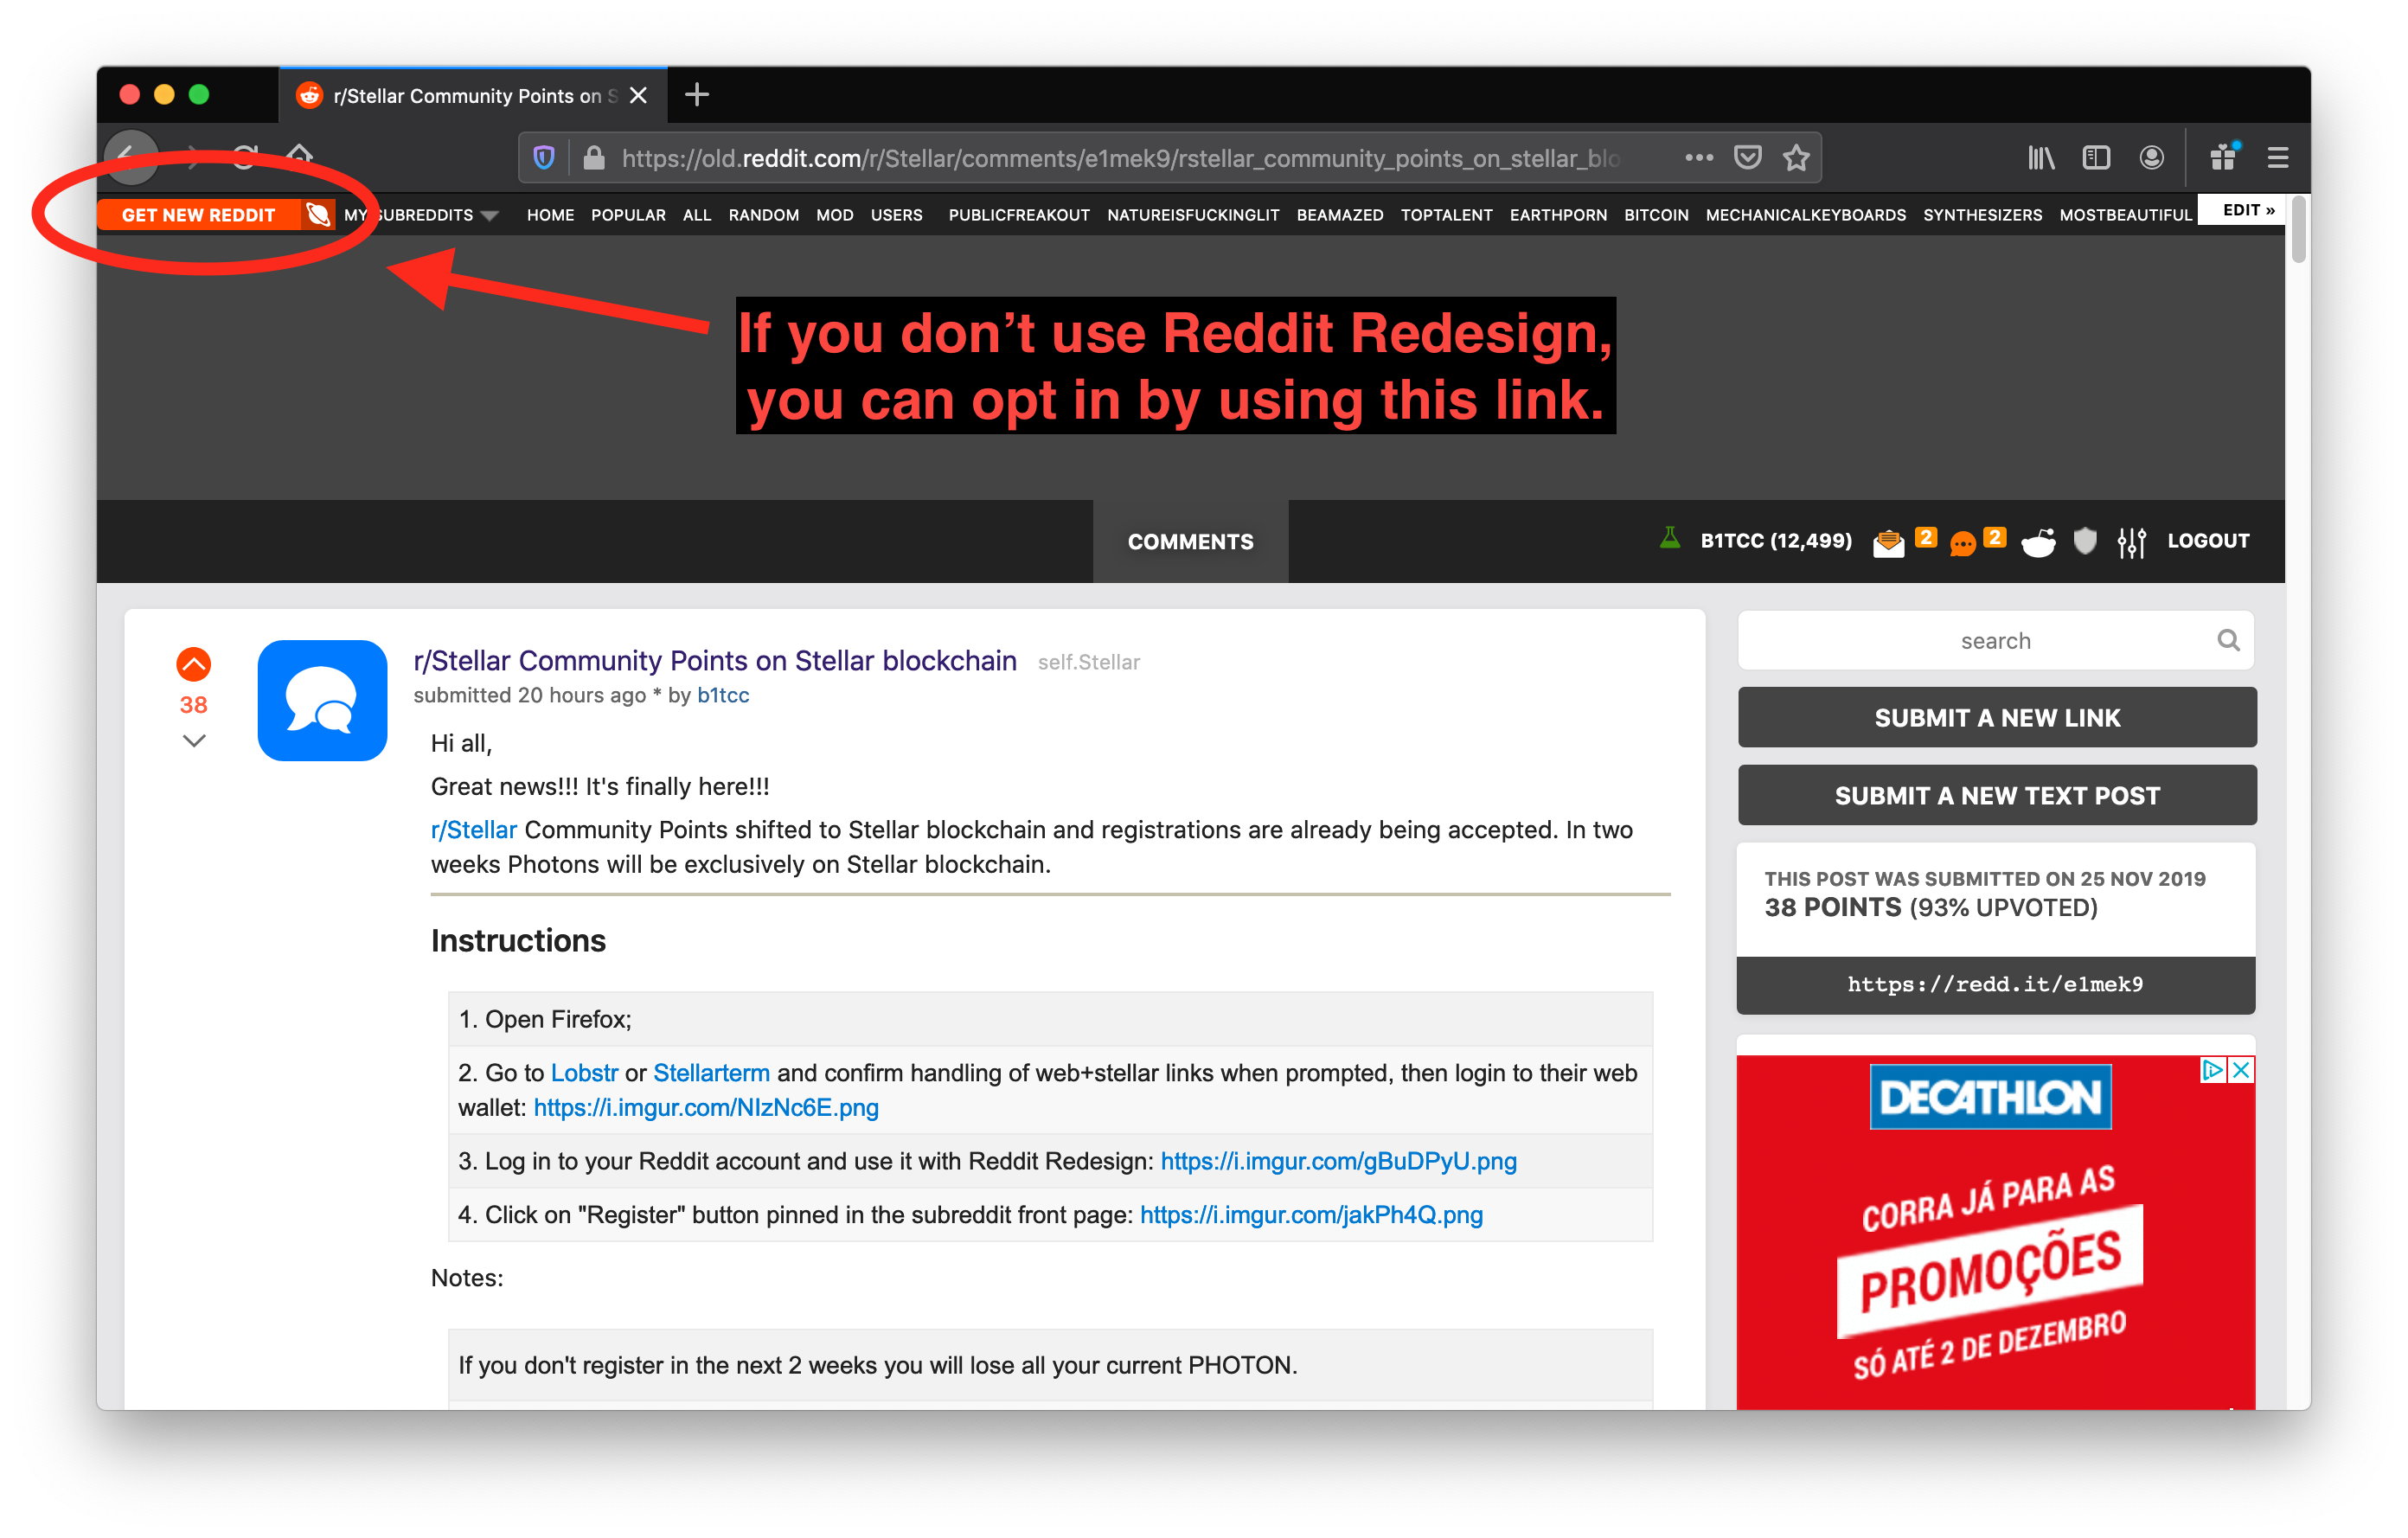Click the HOME menu item
The image size is (2408, 1538).
tap(549, 215)
